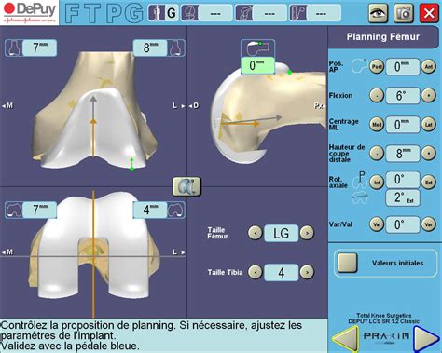442x353 pixels.
Task: Click the instrument icon in header
Action: pyautogui.click(x=297, y=13)
